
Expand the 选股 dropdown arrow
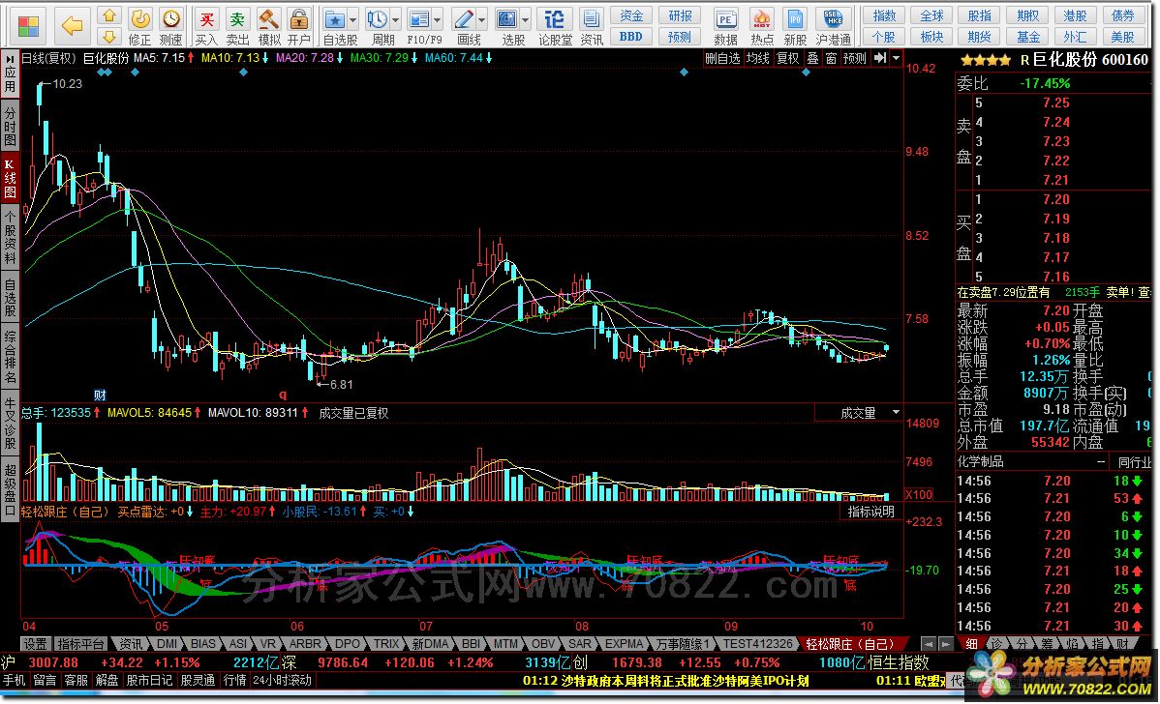(x=525, y=20)
